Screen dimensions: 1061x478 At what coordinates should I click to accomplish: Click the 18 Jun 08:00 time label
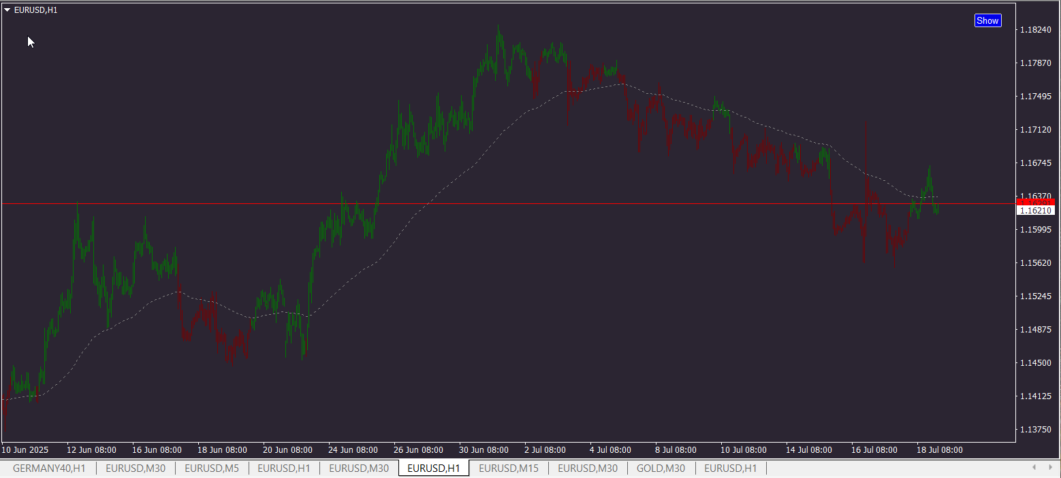pyautogui.click(x=222, y=450)
